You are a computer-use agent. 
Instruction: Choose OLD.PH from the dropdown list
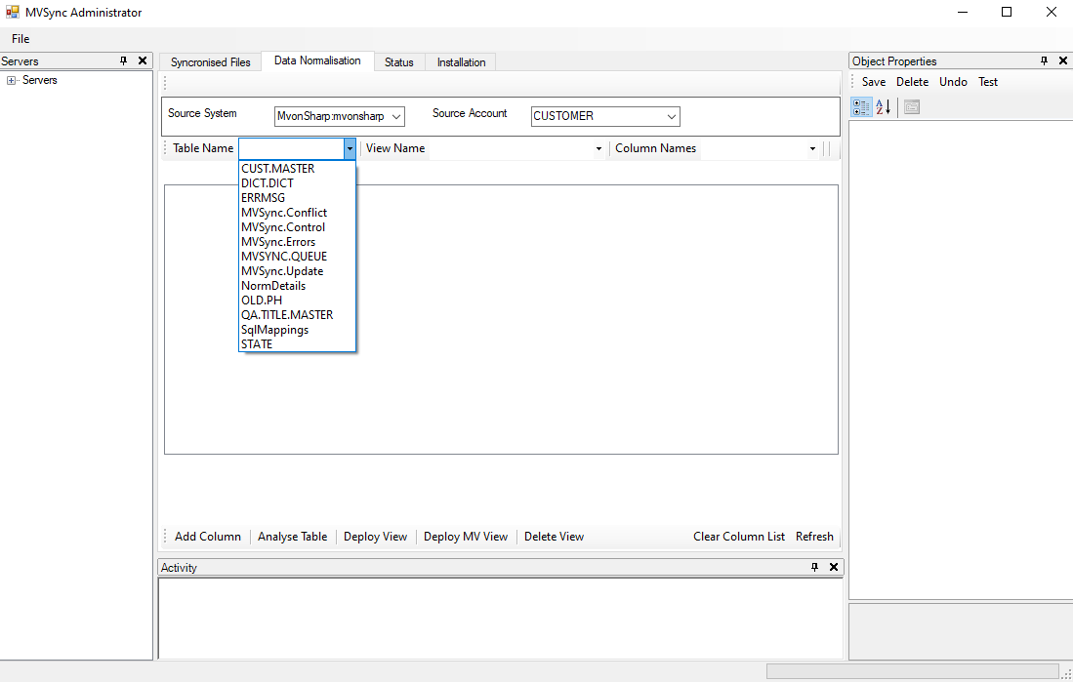click(x=297, y=301)
